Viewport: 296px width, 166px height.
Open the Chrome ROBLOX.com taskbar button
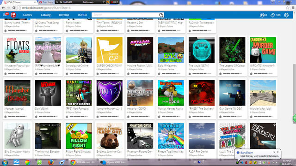point(83,162)
